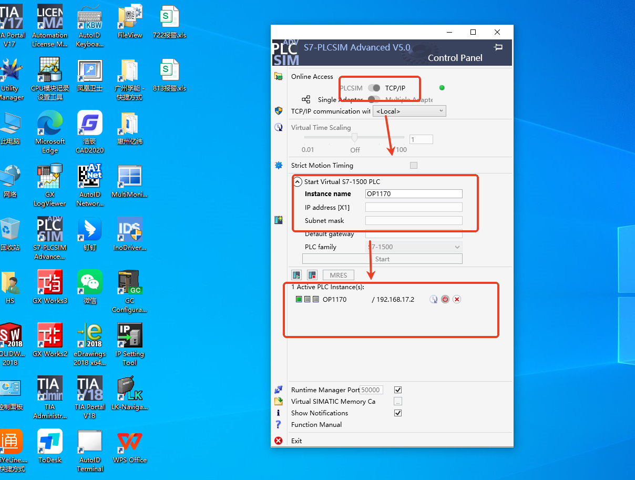Collapse Start Virtual S7-1500 PLC section
The width and height of the screenshot is (635, 480).
[298, 182]
